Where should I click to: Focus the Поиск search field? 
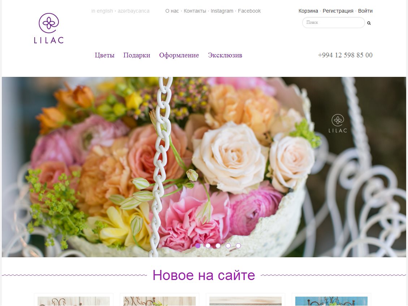(334, 23)
